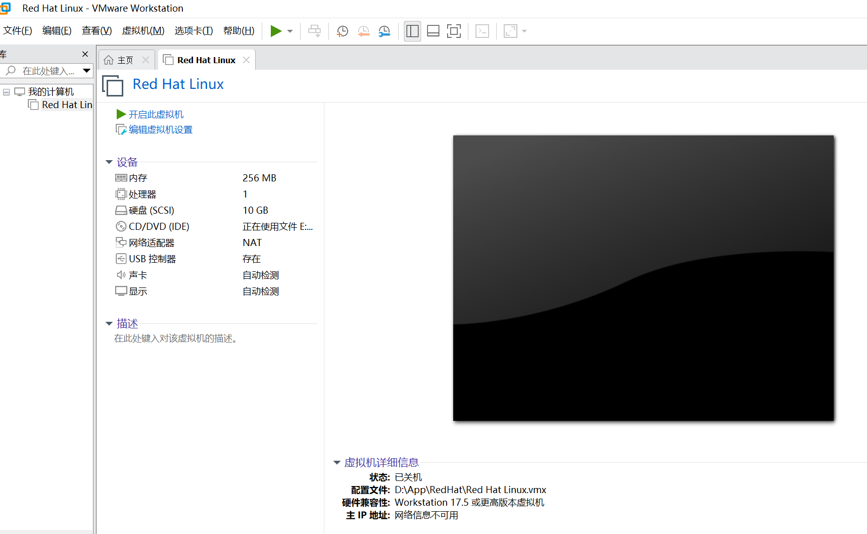
Task: Select the 10 GB disk value
Action: [256, 210]
